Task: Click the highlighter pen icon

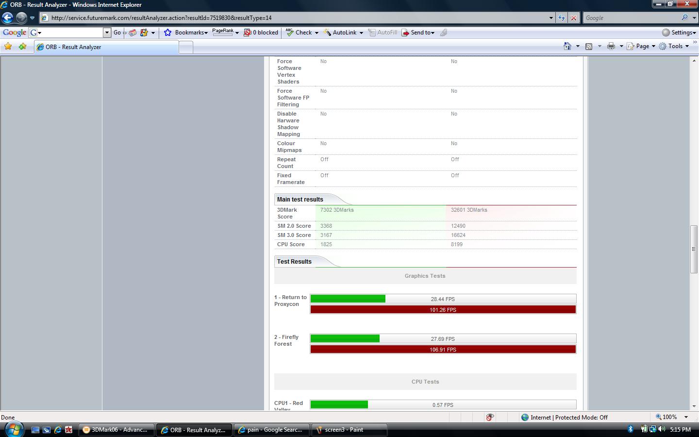Action: coord(444,33)
